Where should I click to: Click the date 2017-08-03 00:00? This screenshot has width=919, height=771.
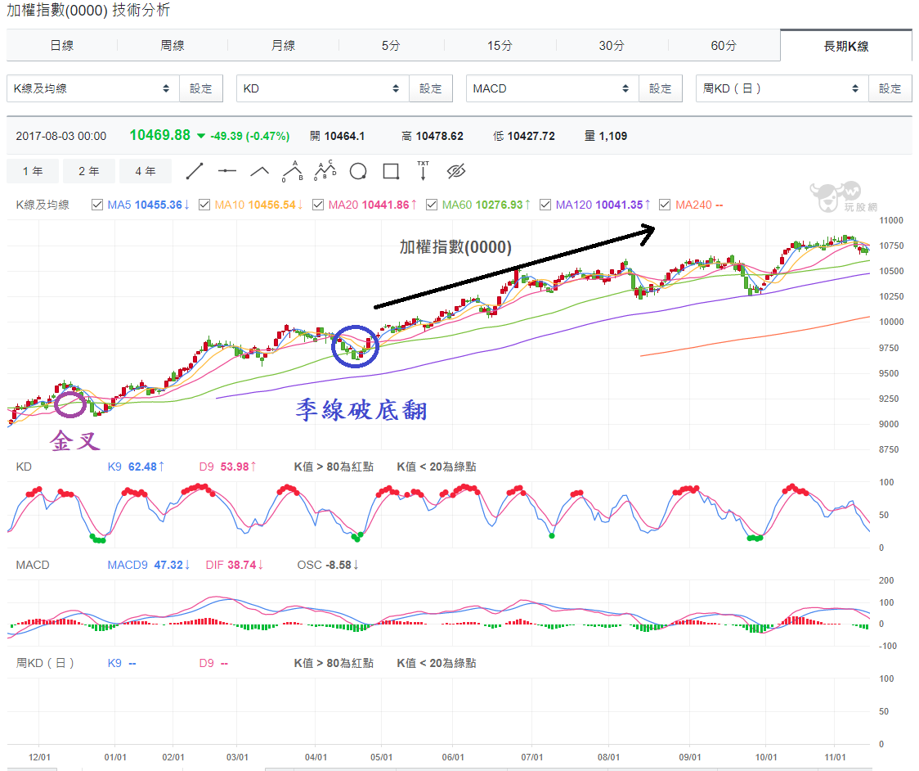[61, 136]
